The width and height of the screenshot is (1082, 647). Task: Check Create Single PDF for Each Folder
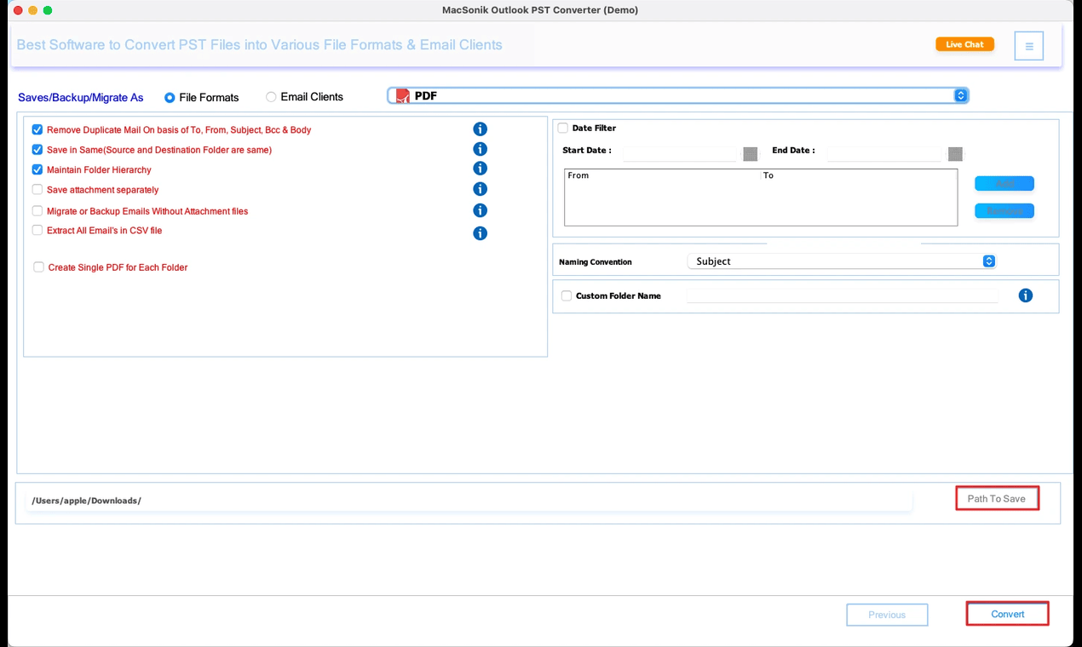[38, 266]
